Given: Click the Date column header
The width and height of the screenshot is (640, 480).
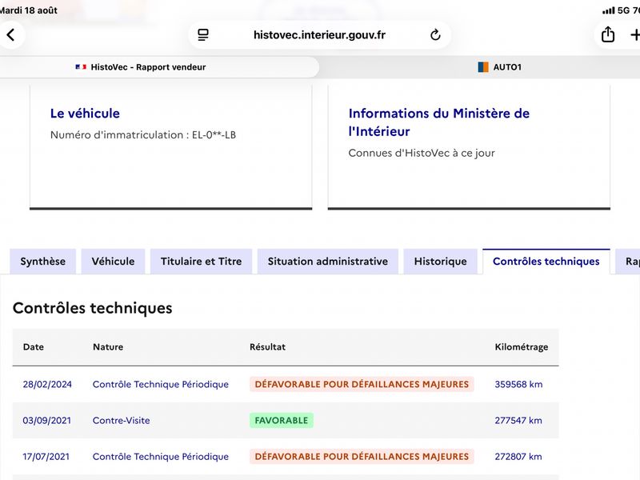Looking at the screenshot, I should click(34, 347).
